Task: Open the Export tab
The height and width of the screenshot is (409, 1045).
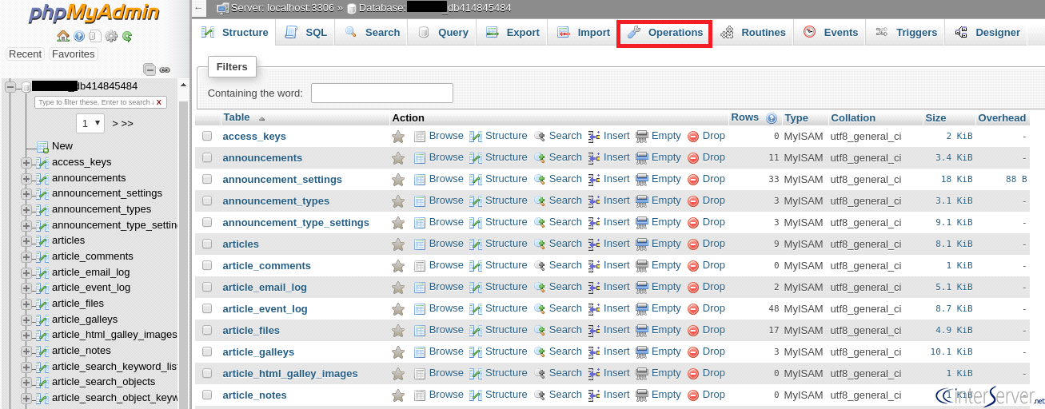Action: (513, 33)
